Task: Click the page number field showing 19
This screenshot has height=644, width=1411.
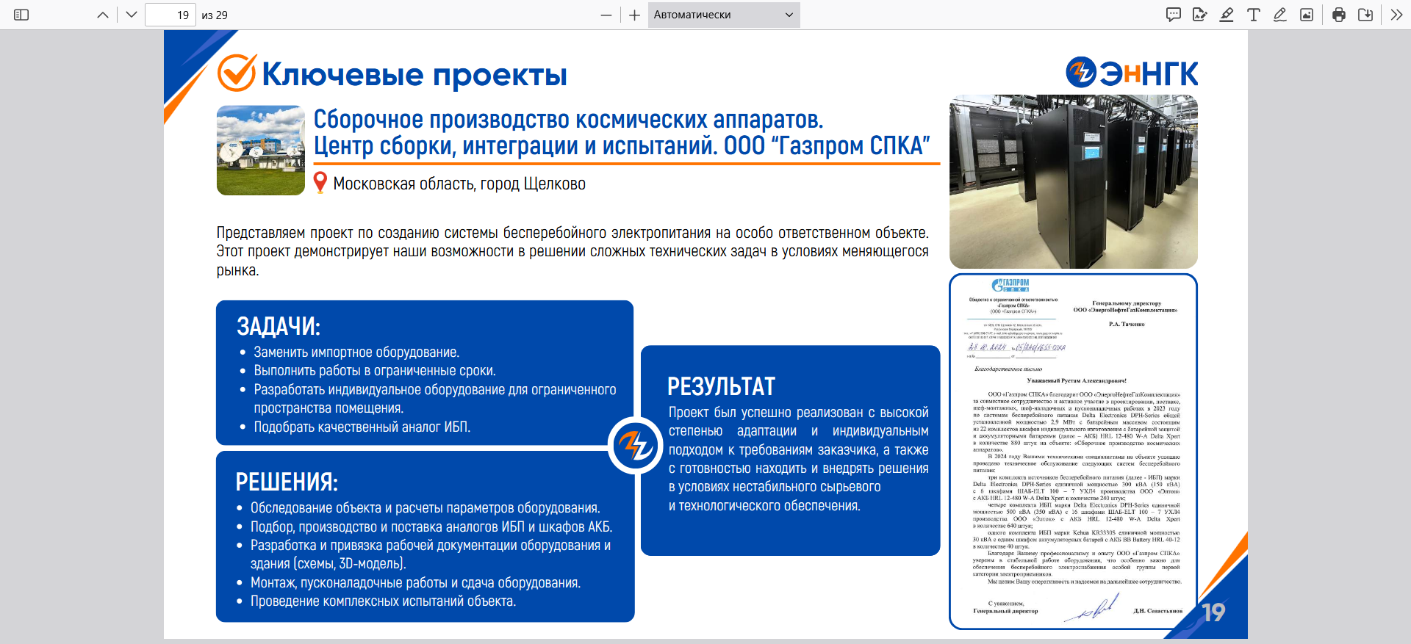Action: pyautogui.click(x=170, y=15)
